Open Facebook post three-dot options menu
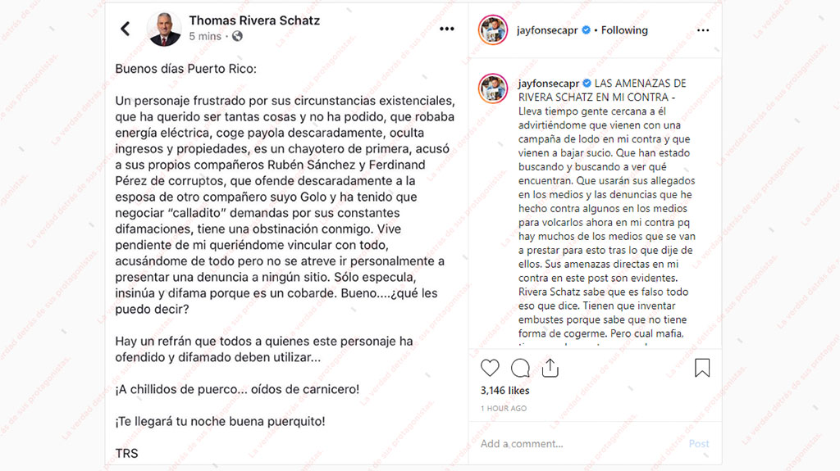 tap(446, 29)
